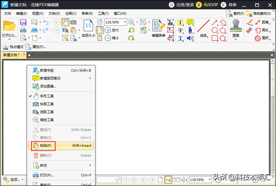276x186 pixels.
Task: Select the Snapshot camera tool in toolbar
Action: [73, 23]
